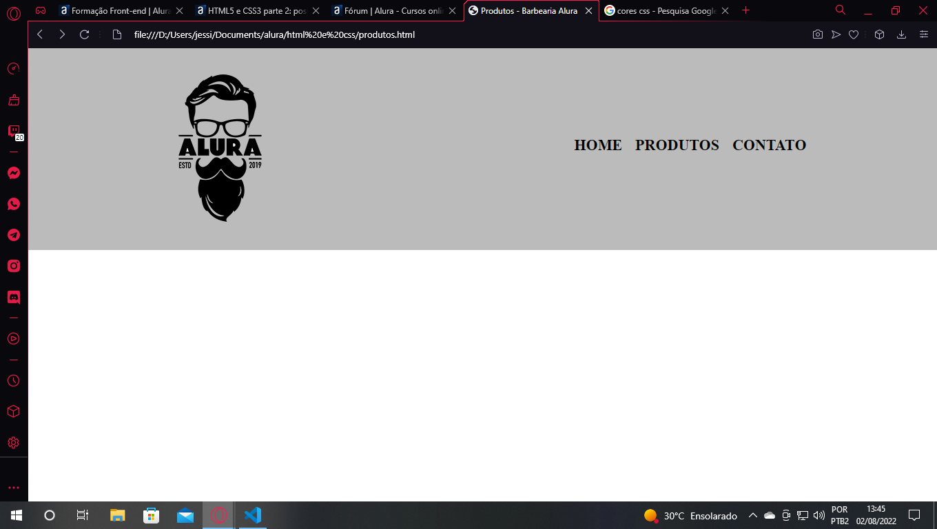The height and width of the screenshot is (529, 937).
Task: Open extensions cube in address bar
Action: click(x=879, y=34)
